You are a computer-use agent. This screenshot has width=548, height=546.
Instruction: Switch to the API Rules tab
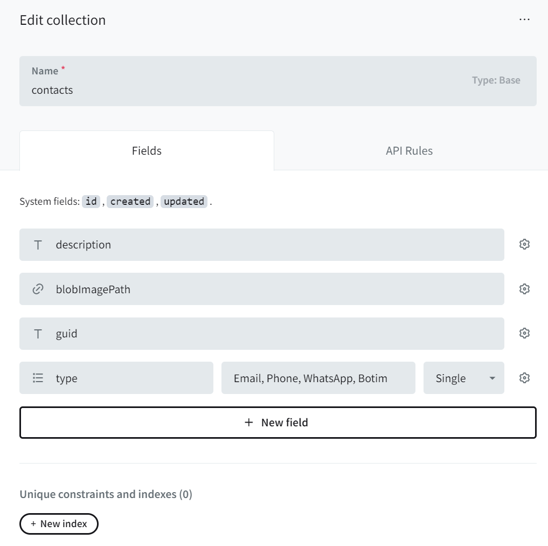point(409,151)
